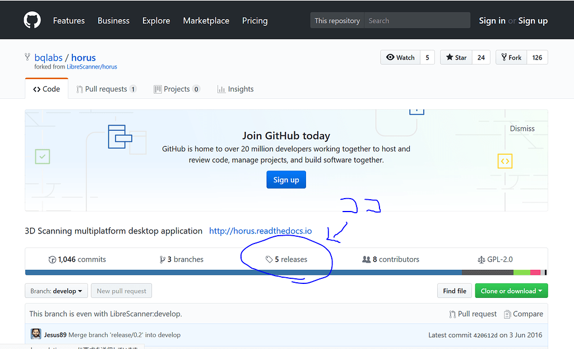Click the New pull request button
Image resolution: width=574 pixels, height=349 pixels.
[x=122, y=291]
